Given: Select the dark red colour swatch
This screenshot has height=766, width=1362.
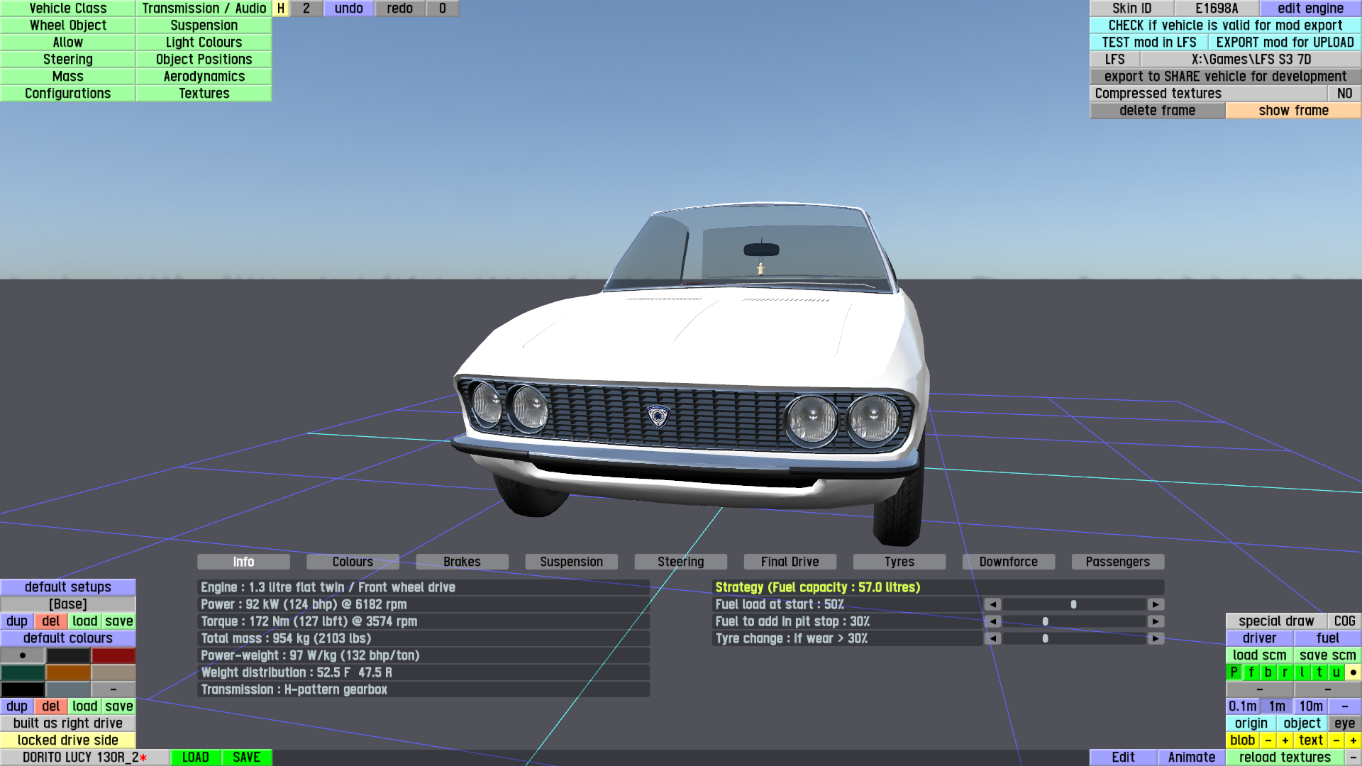Looking at the screenshot, I should tap(113, 655).
